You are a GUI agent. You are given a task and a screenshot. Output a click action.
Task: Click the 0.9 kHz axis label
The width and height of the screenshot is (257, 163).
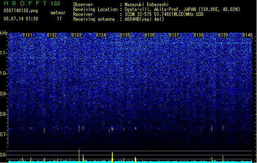pos(3,94)
